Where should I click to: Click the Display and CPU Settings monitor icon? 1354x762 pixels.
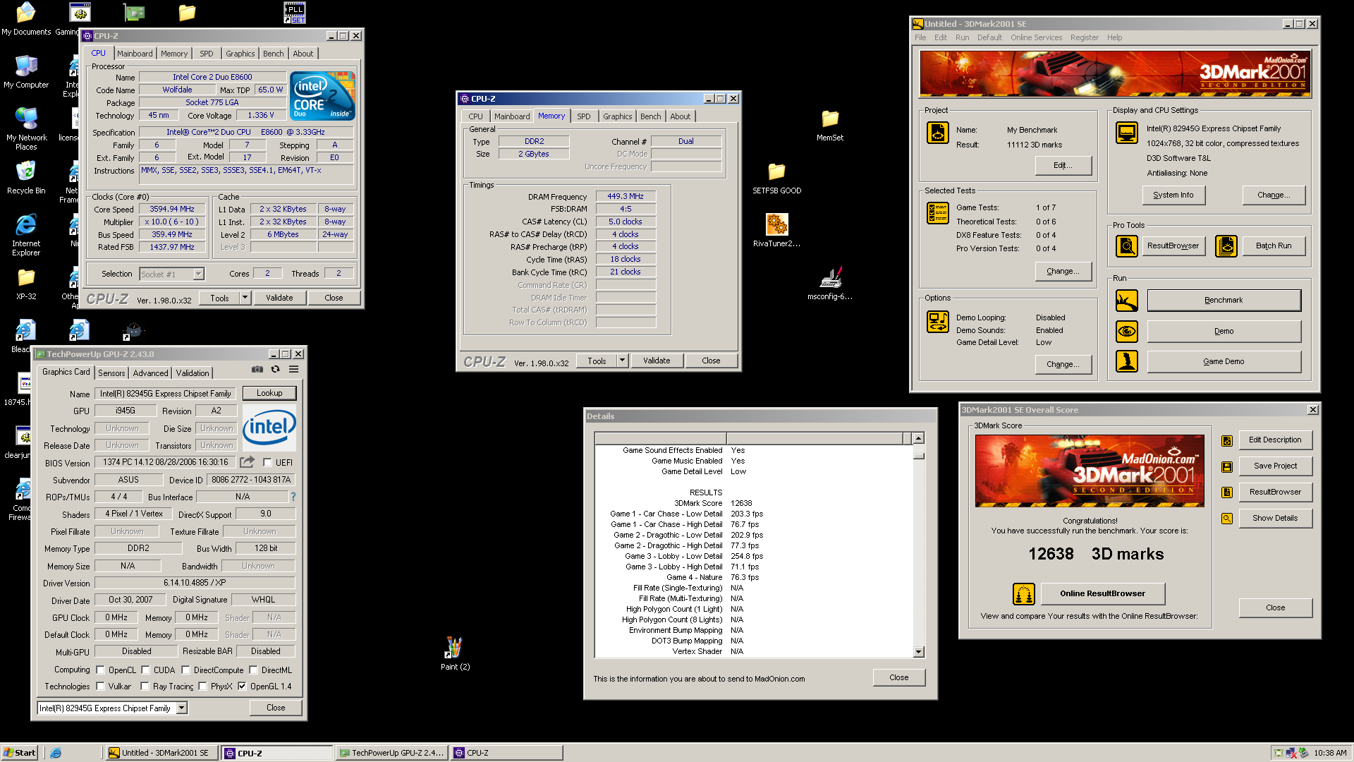tap(1127, 133)
